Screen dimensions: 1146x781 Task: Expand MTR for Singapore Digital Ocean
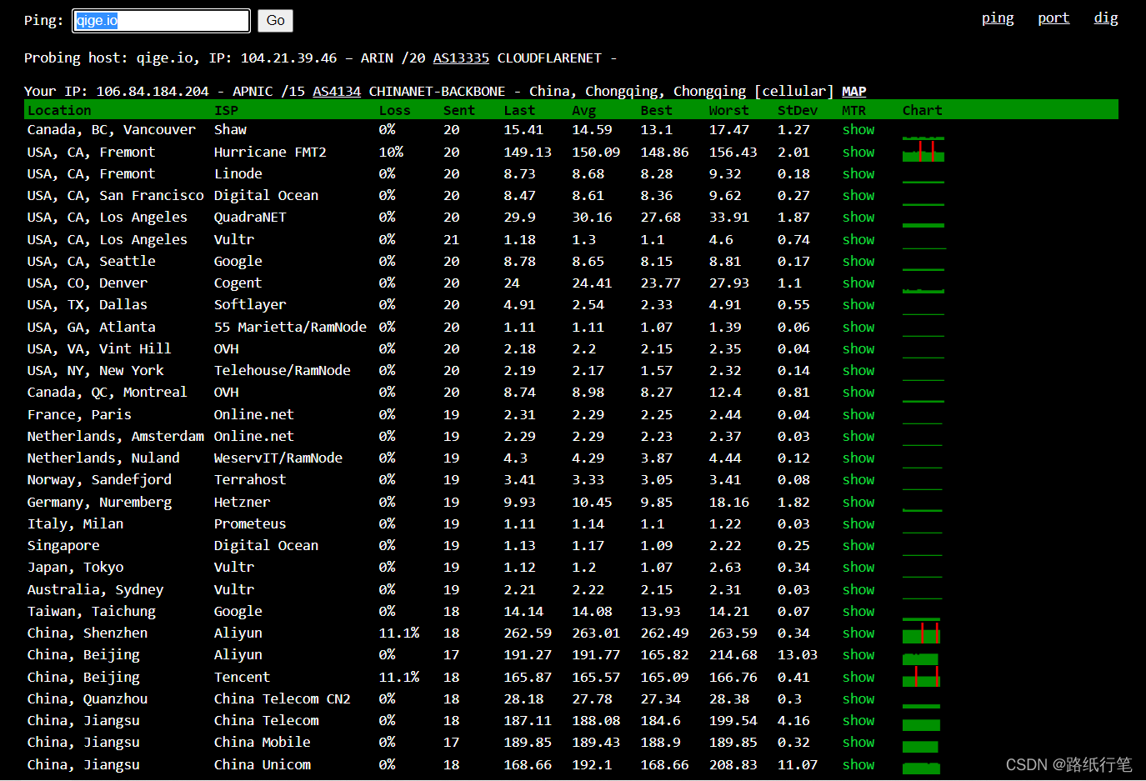click(x=858, y=546)
